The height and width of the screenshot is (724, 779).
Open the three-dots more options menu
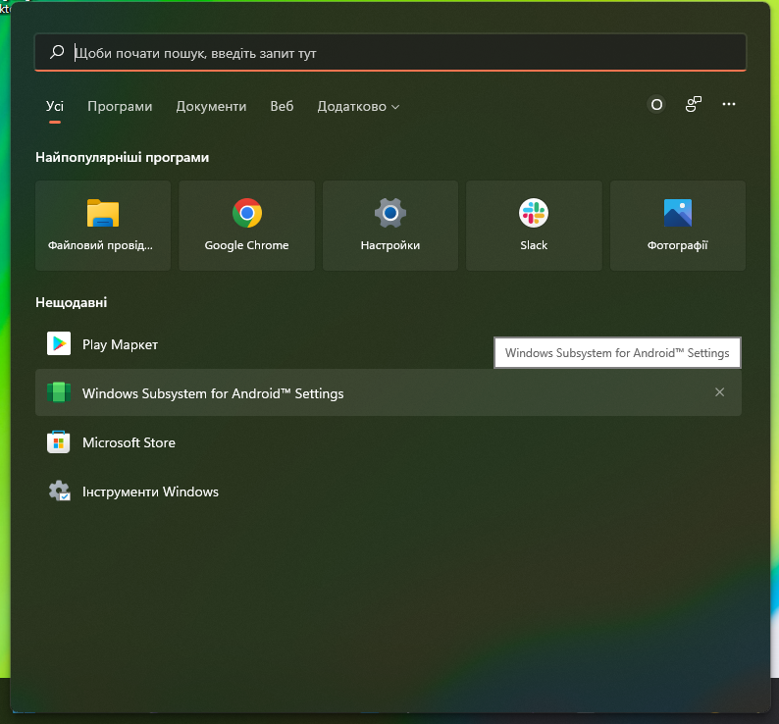tap(729, 104)
